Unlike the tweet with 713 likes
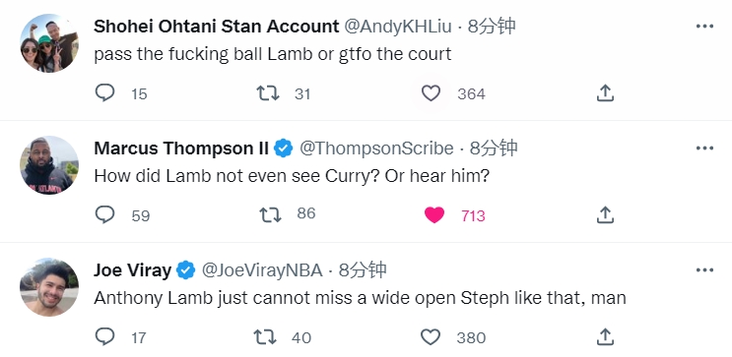The width and height of the screenshot is (732, 357). point(434,215)
